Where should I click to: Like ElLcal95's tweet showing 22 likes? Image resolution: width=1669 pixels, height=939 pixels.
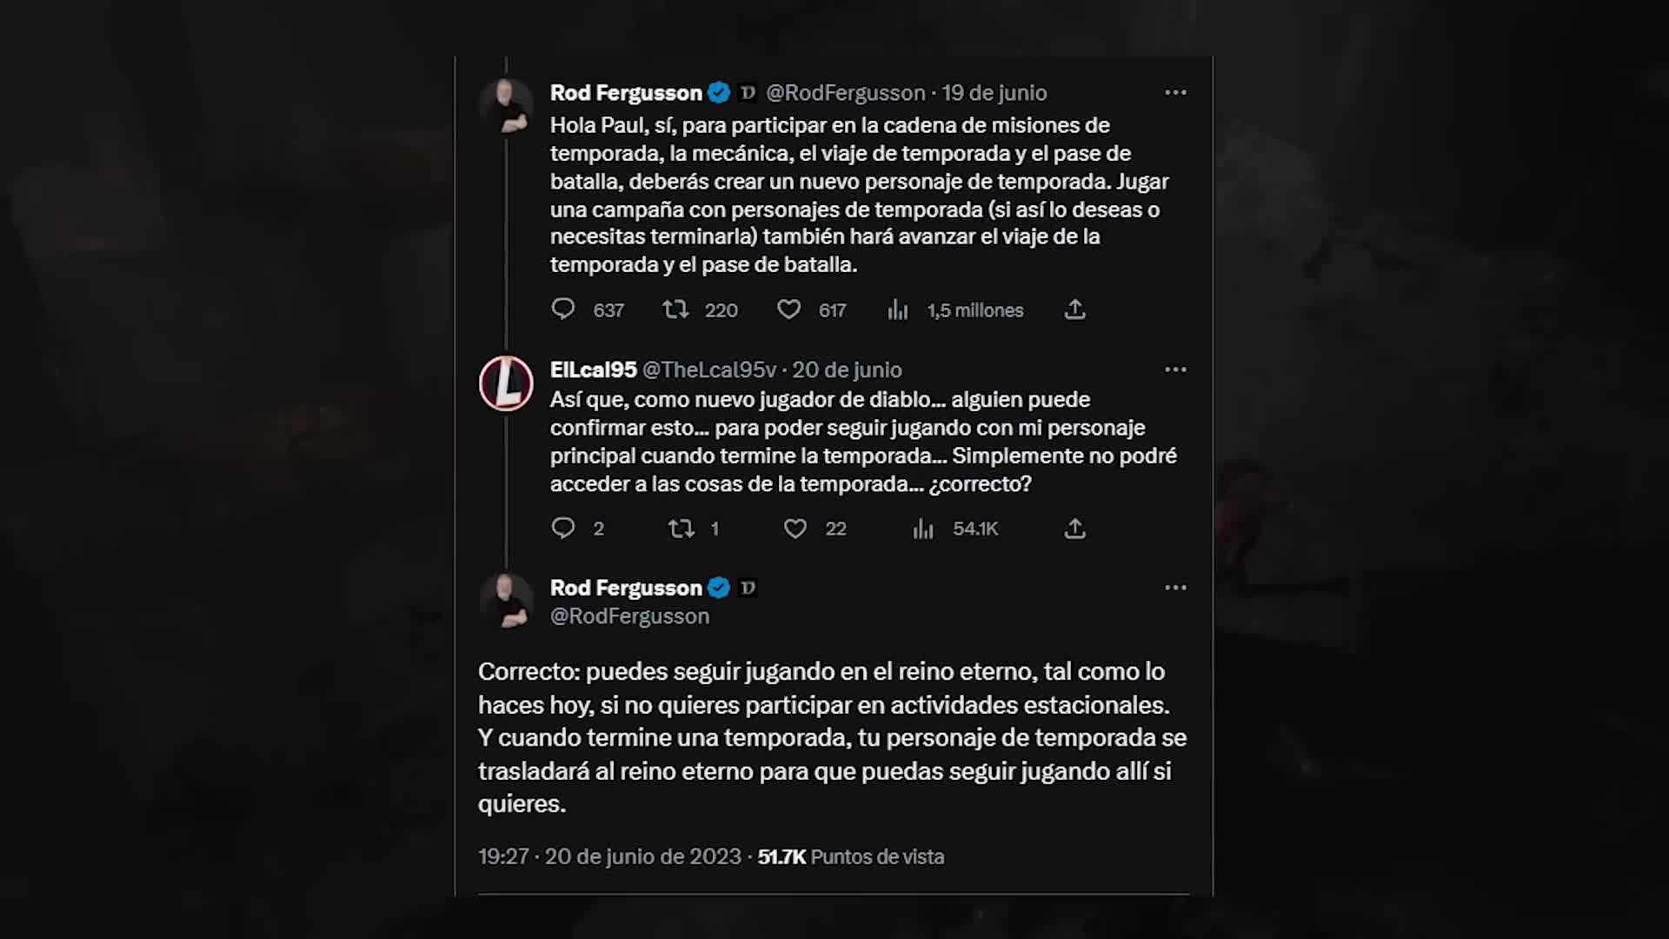point(795,528)
